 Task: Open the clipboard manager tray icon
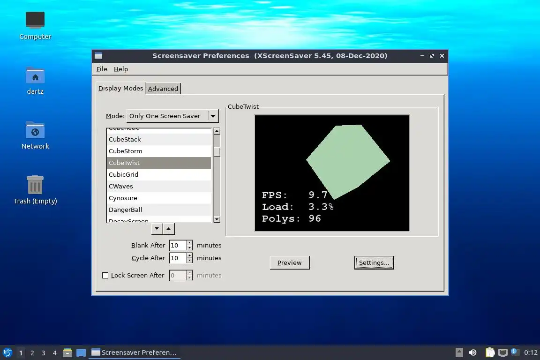click(490, 352)
